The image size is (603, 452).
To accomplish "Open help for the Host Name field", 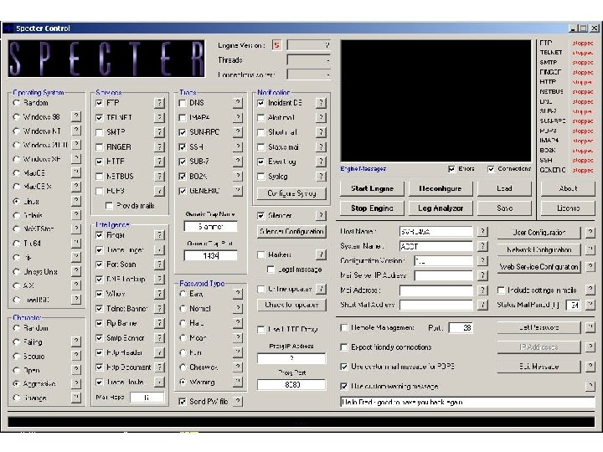I will point(482,231).
